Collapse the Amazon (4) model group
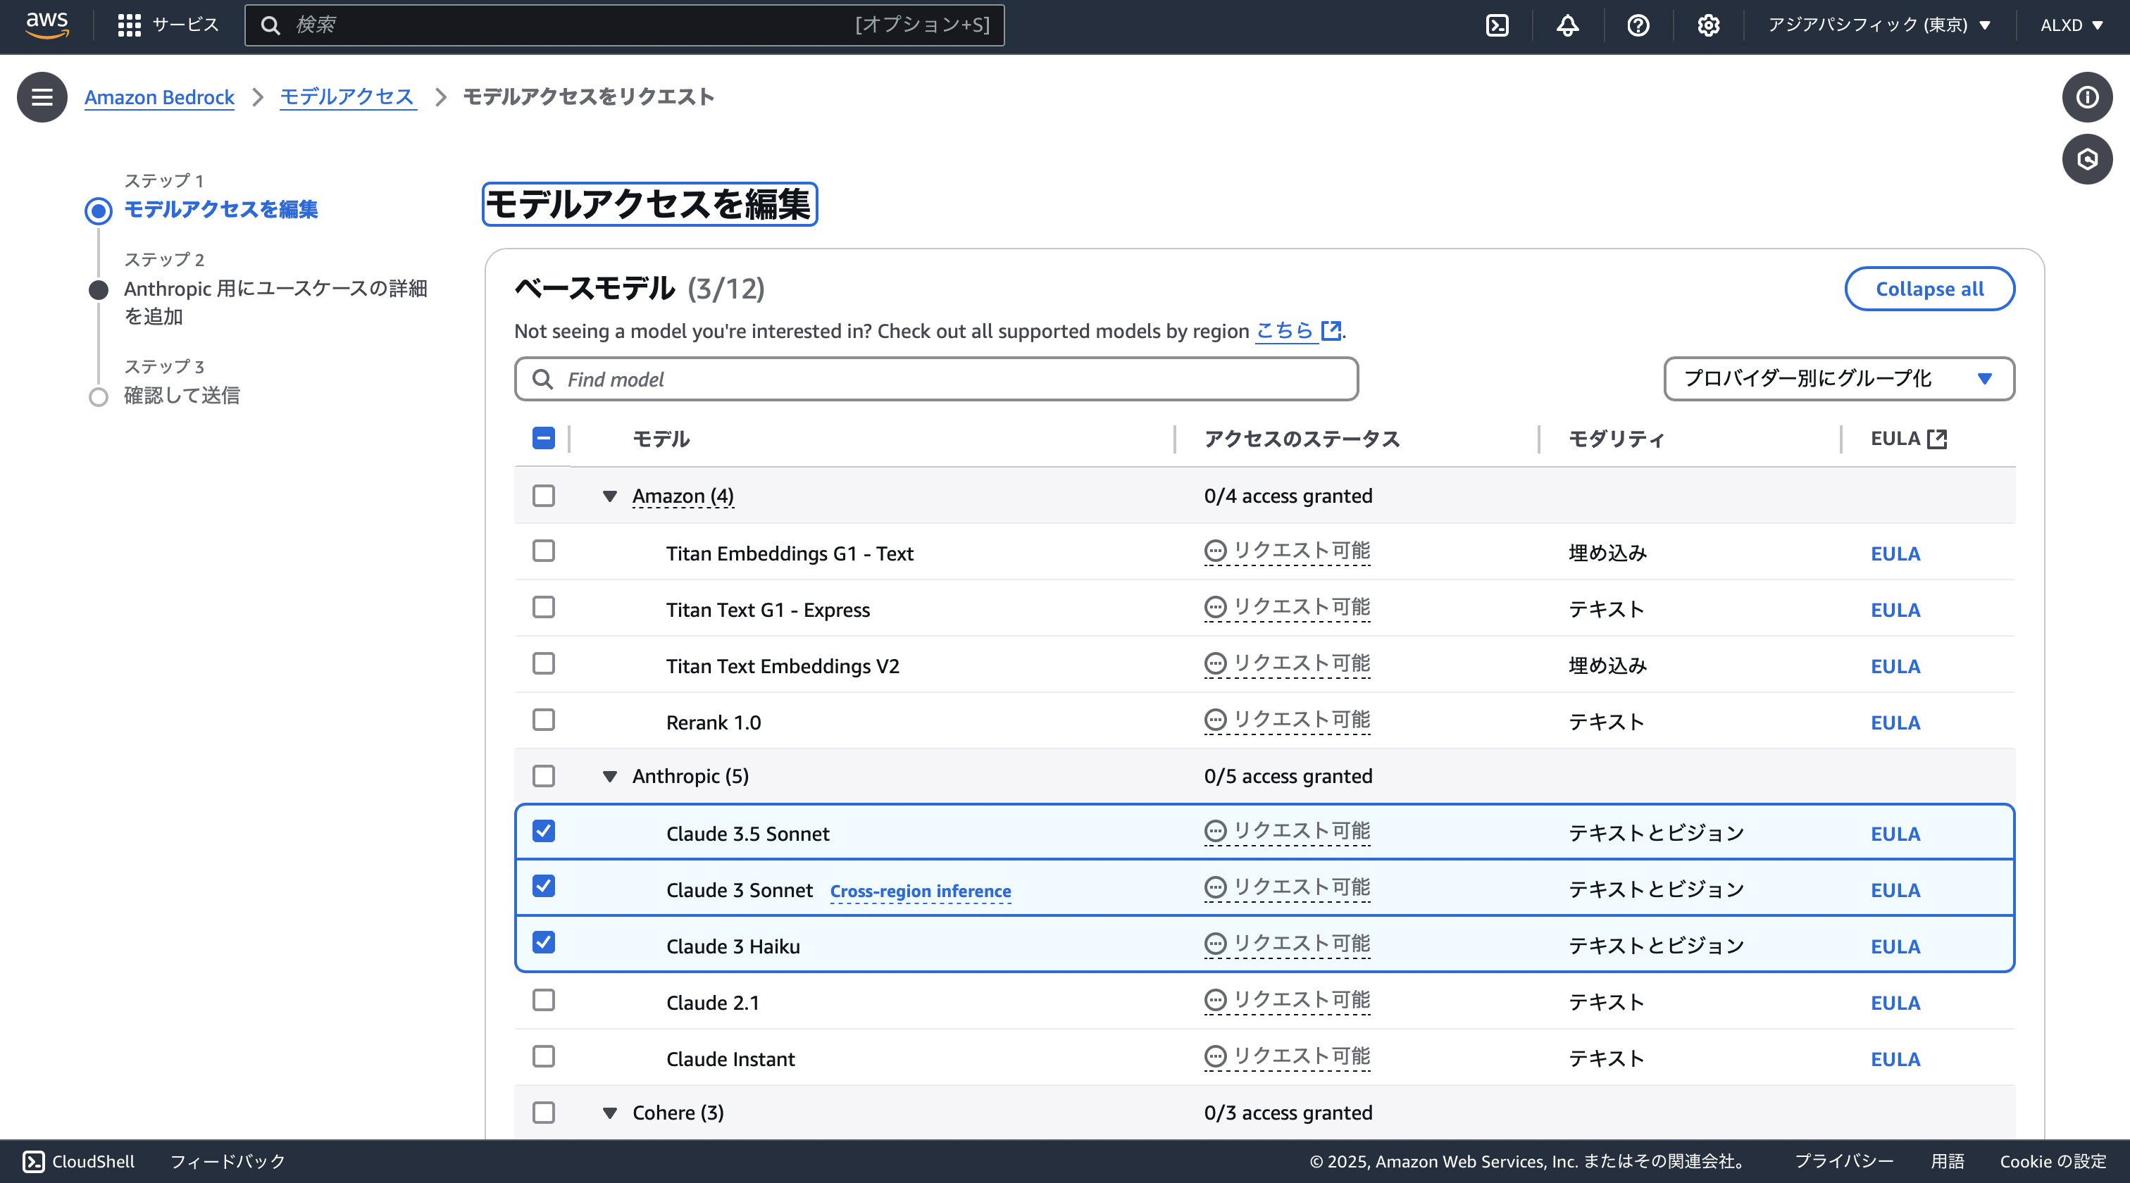The width and height of the screenshot is (2130, 1183). point(609,495)
